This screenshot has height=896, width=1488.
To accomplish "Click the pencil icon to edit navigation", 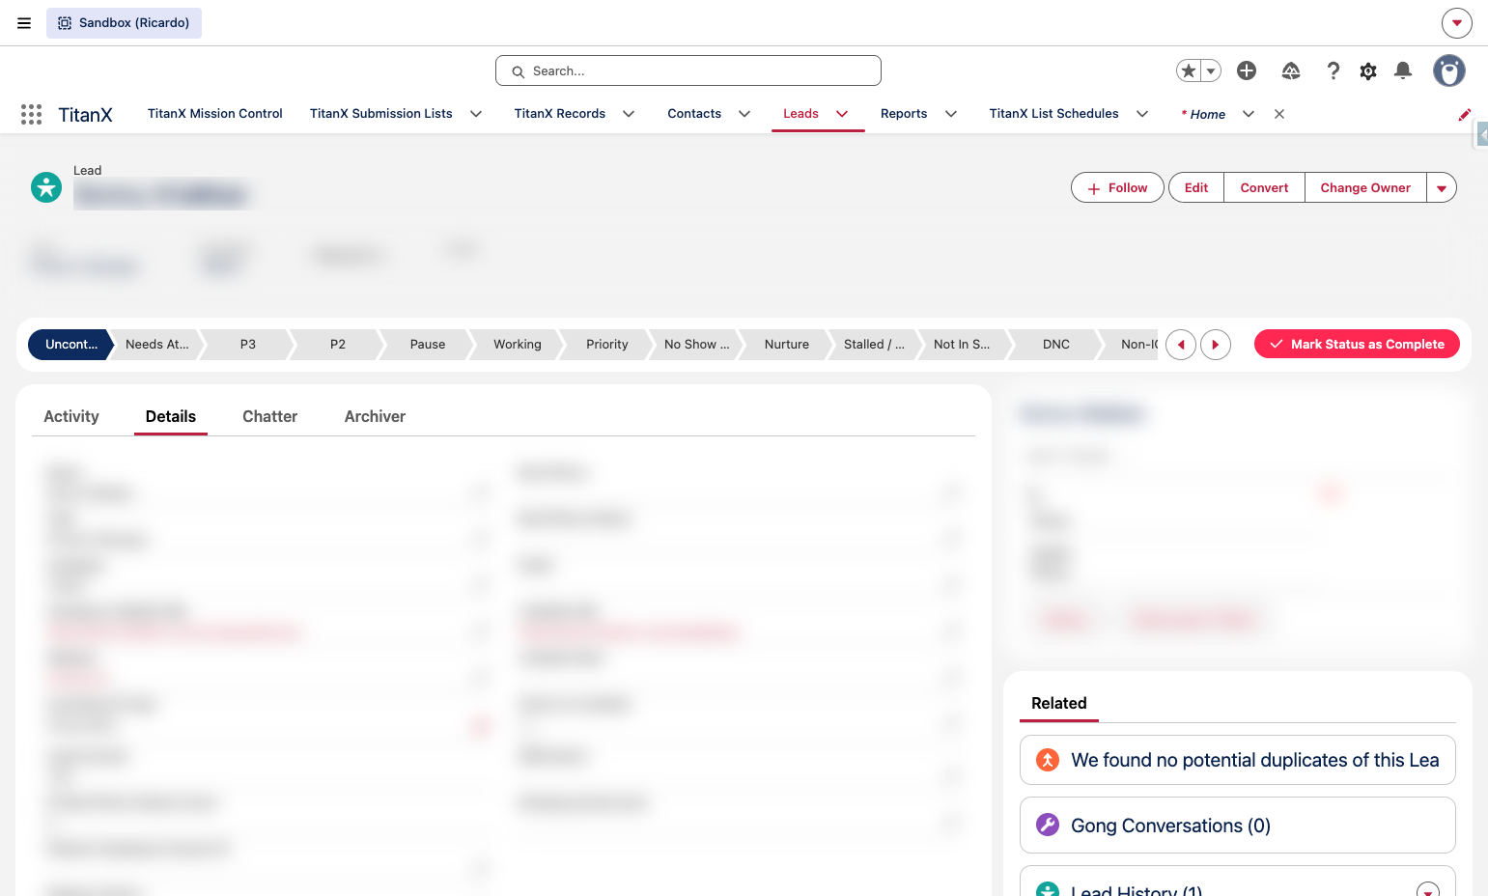I will (x=1465, y=114).
